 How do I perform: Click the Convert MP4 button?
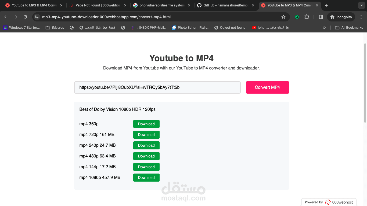[268, 87]
